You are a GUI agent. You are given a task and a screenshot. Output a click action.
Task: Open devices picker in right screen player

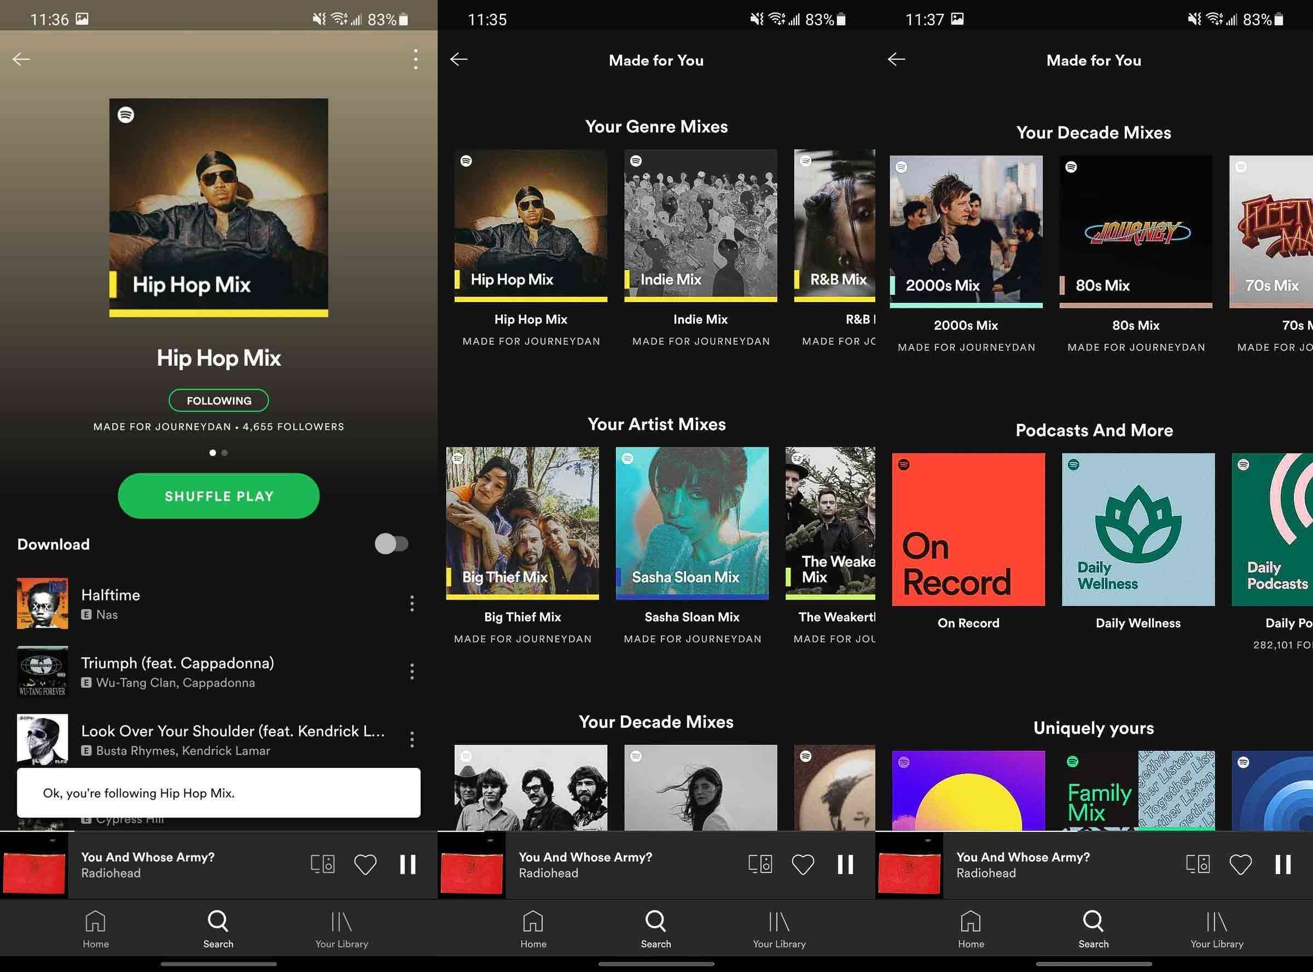(x=1198, y=864)
